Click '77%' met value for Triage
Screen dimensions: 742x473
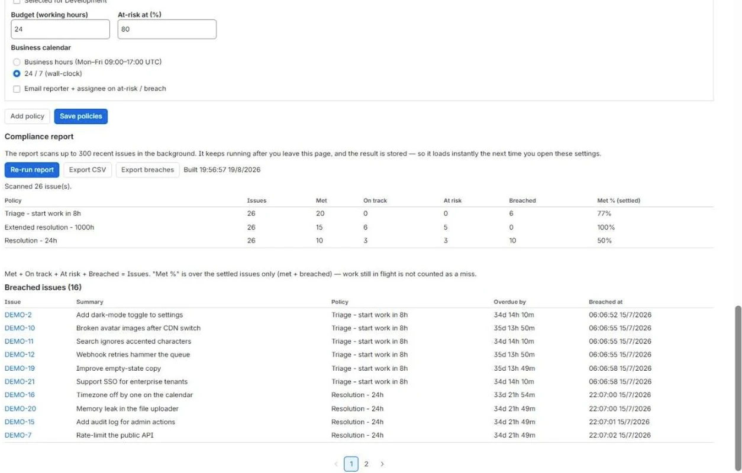(604, 213)
